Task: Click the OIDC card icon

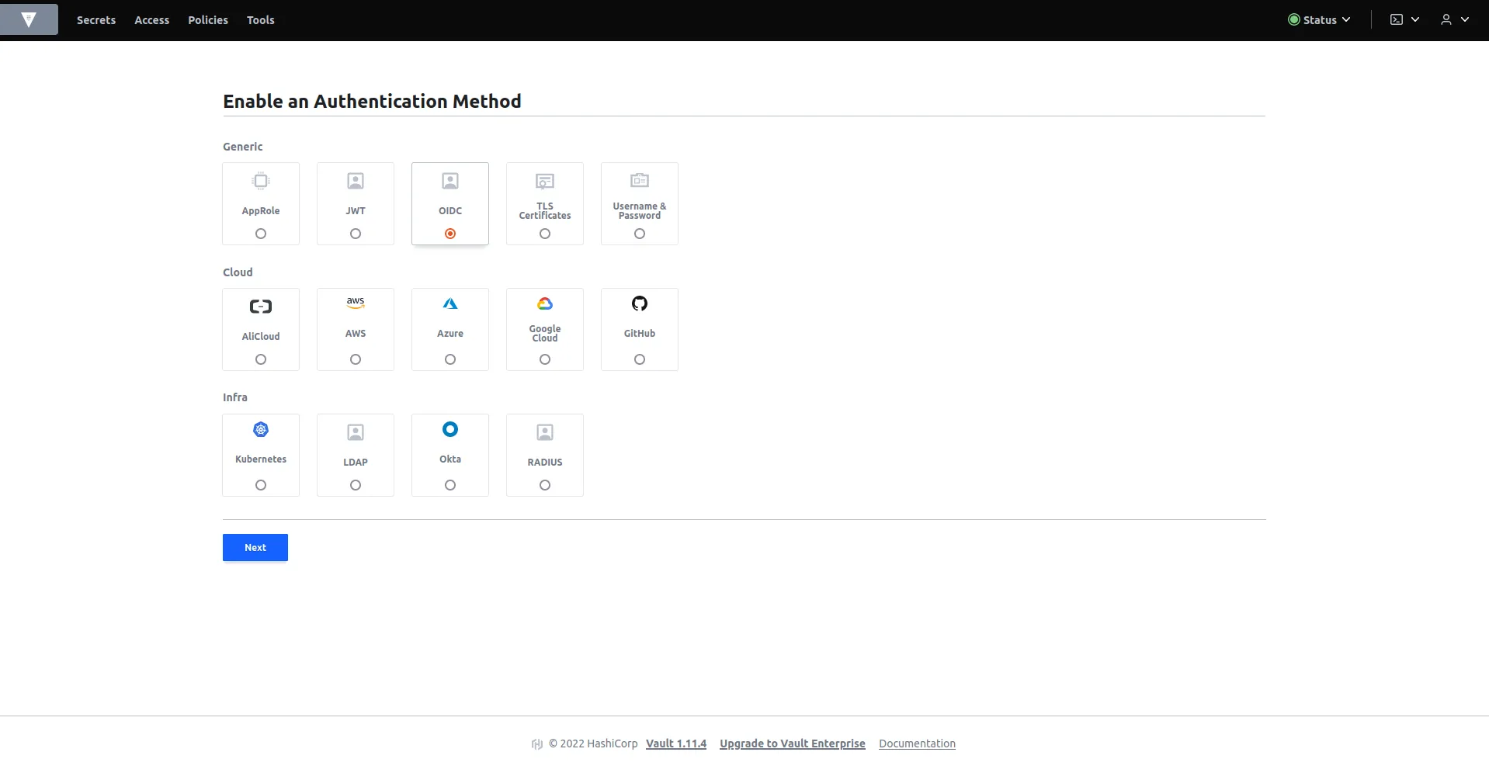Action: point(450,181)
